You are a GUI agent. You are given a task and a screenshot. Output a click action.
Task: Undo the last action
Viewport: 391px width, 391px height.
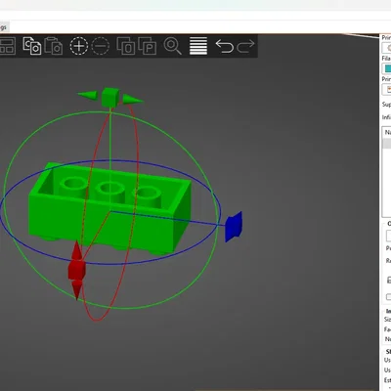(x=225, y=46)
